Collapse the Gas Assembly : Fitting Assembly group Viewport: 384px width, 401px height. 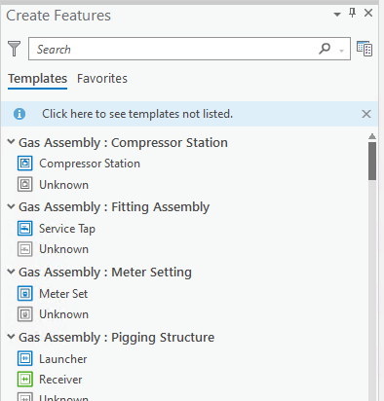coord(11,206)
